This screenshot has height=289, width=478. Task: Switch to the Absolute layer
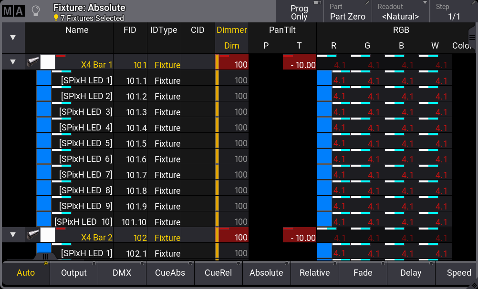[x=266, y=273]
